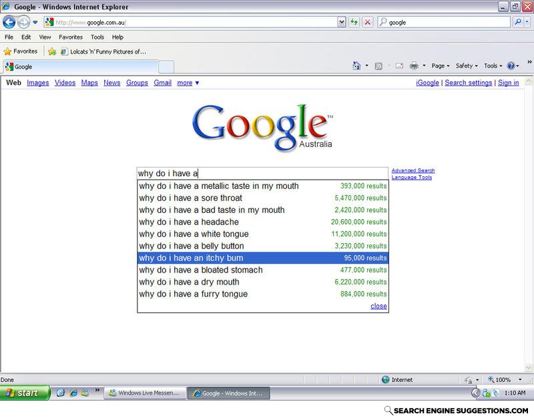Click the Read Mail envelope icon
534x418 pixels.
399,66
